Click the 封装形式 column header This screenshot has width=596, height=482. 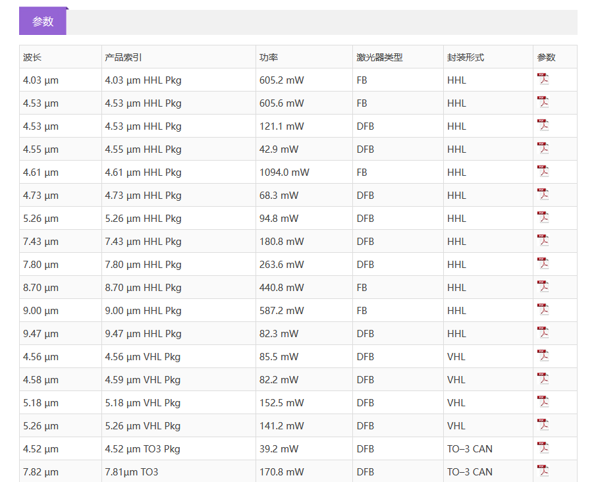(466, 57)
